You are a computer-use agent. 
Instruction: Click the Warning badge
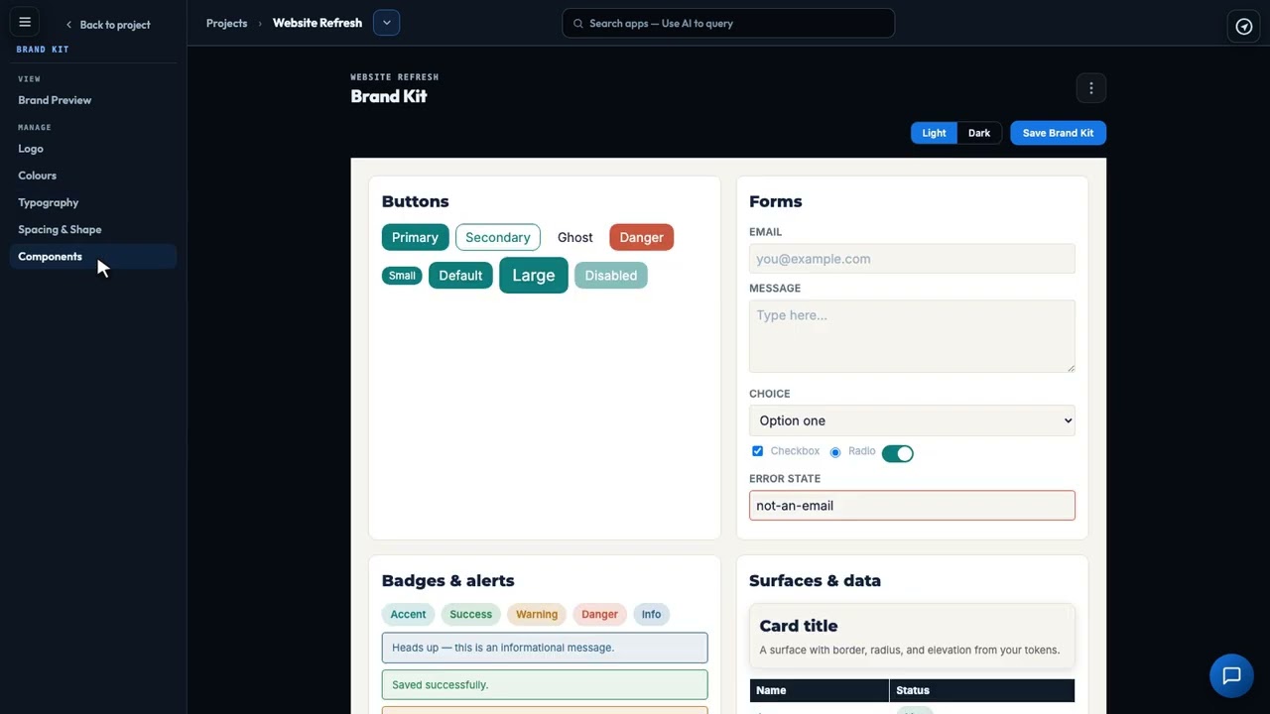(537, 614)
